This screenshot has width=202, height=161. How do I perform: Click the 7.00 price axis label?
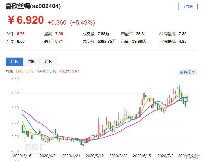click(15, 93)
